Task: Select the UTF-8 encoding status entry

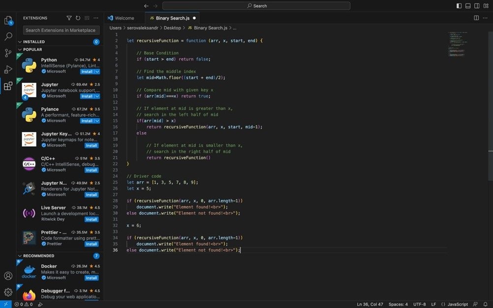Action: tap(419, 304)
